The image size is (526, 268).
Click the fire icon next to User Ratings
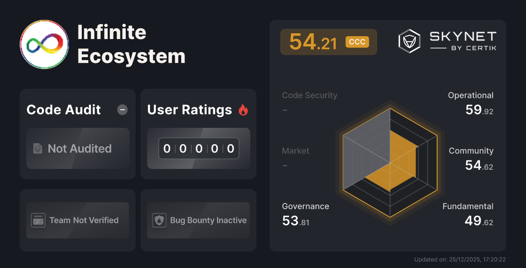click(x=243, y=109)
